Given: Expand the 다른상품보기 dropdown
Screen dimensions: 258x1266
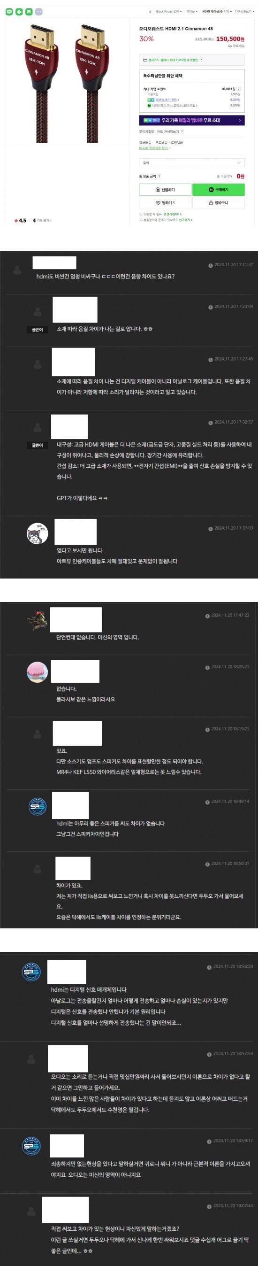Looking at the screenshot, I should pos(244,12).
